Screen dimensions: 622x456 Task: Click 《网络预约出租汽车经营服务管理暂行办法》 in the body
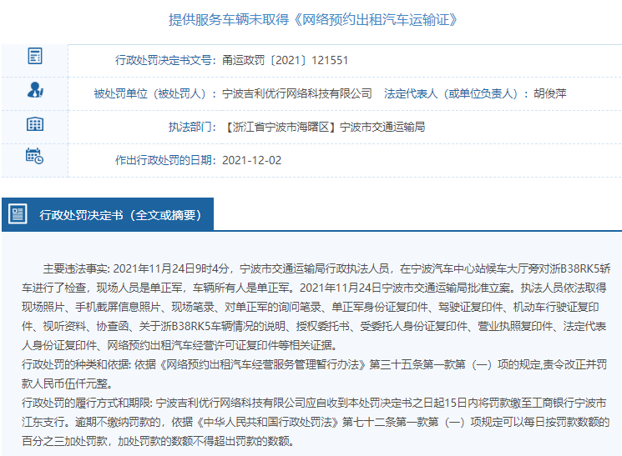point(262,364)
